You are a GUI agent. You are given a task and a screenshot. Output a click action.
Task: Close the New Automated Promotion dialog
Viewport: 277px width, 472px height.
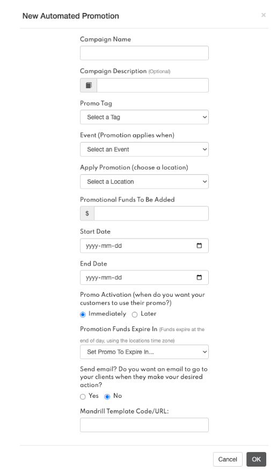coord(264,15)
